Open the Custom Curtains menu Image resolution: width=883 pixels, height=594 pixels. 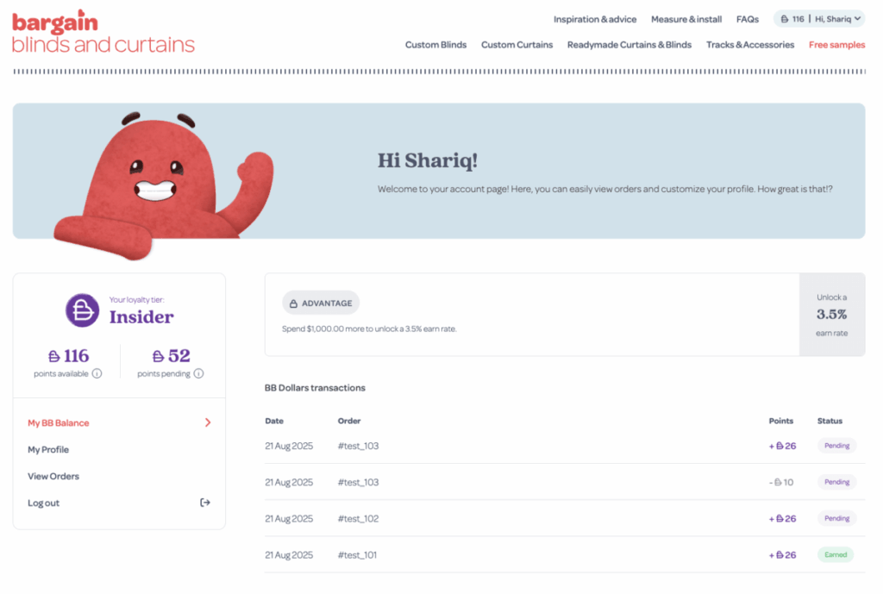[517, 45]
